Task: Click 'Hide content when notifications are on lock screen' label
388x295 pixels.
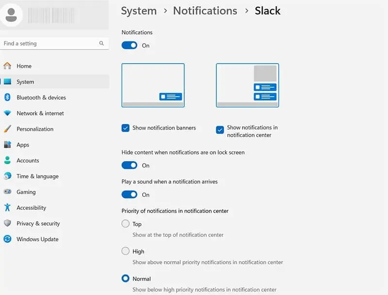Action: [x=183, y=152]
